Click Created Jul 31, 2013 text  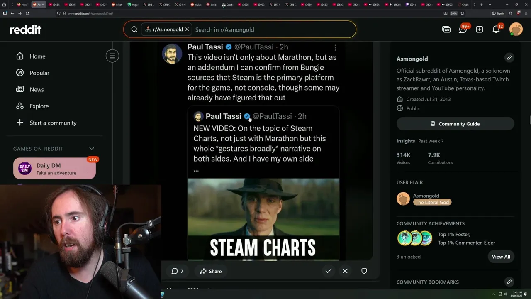pyautogui.click(x=429, y=99)
